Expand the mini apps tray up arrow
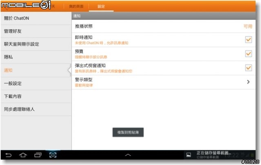The width and height of the screenshot is (261, 165). pyautogui.click(x=128, y=155)
